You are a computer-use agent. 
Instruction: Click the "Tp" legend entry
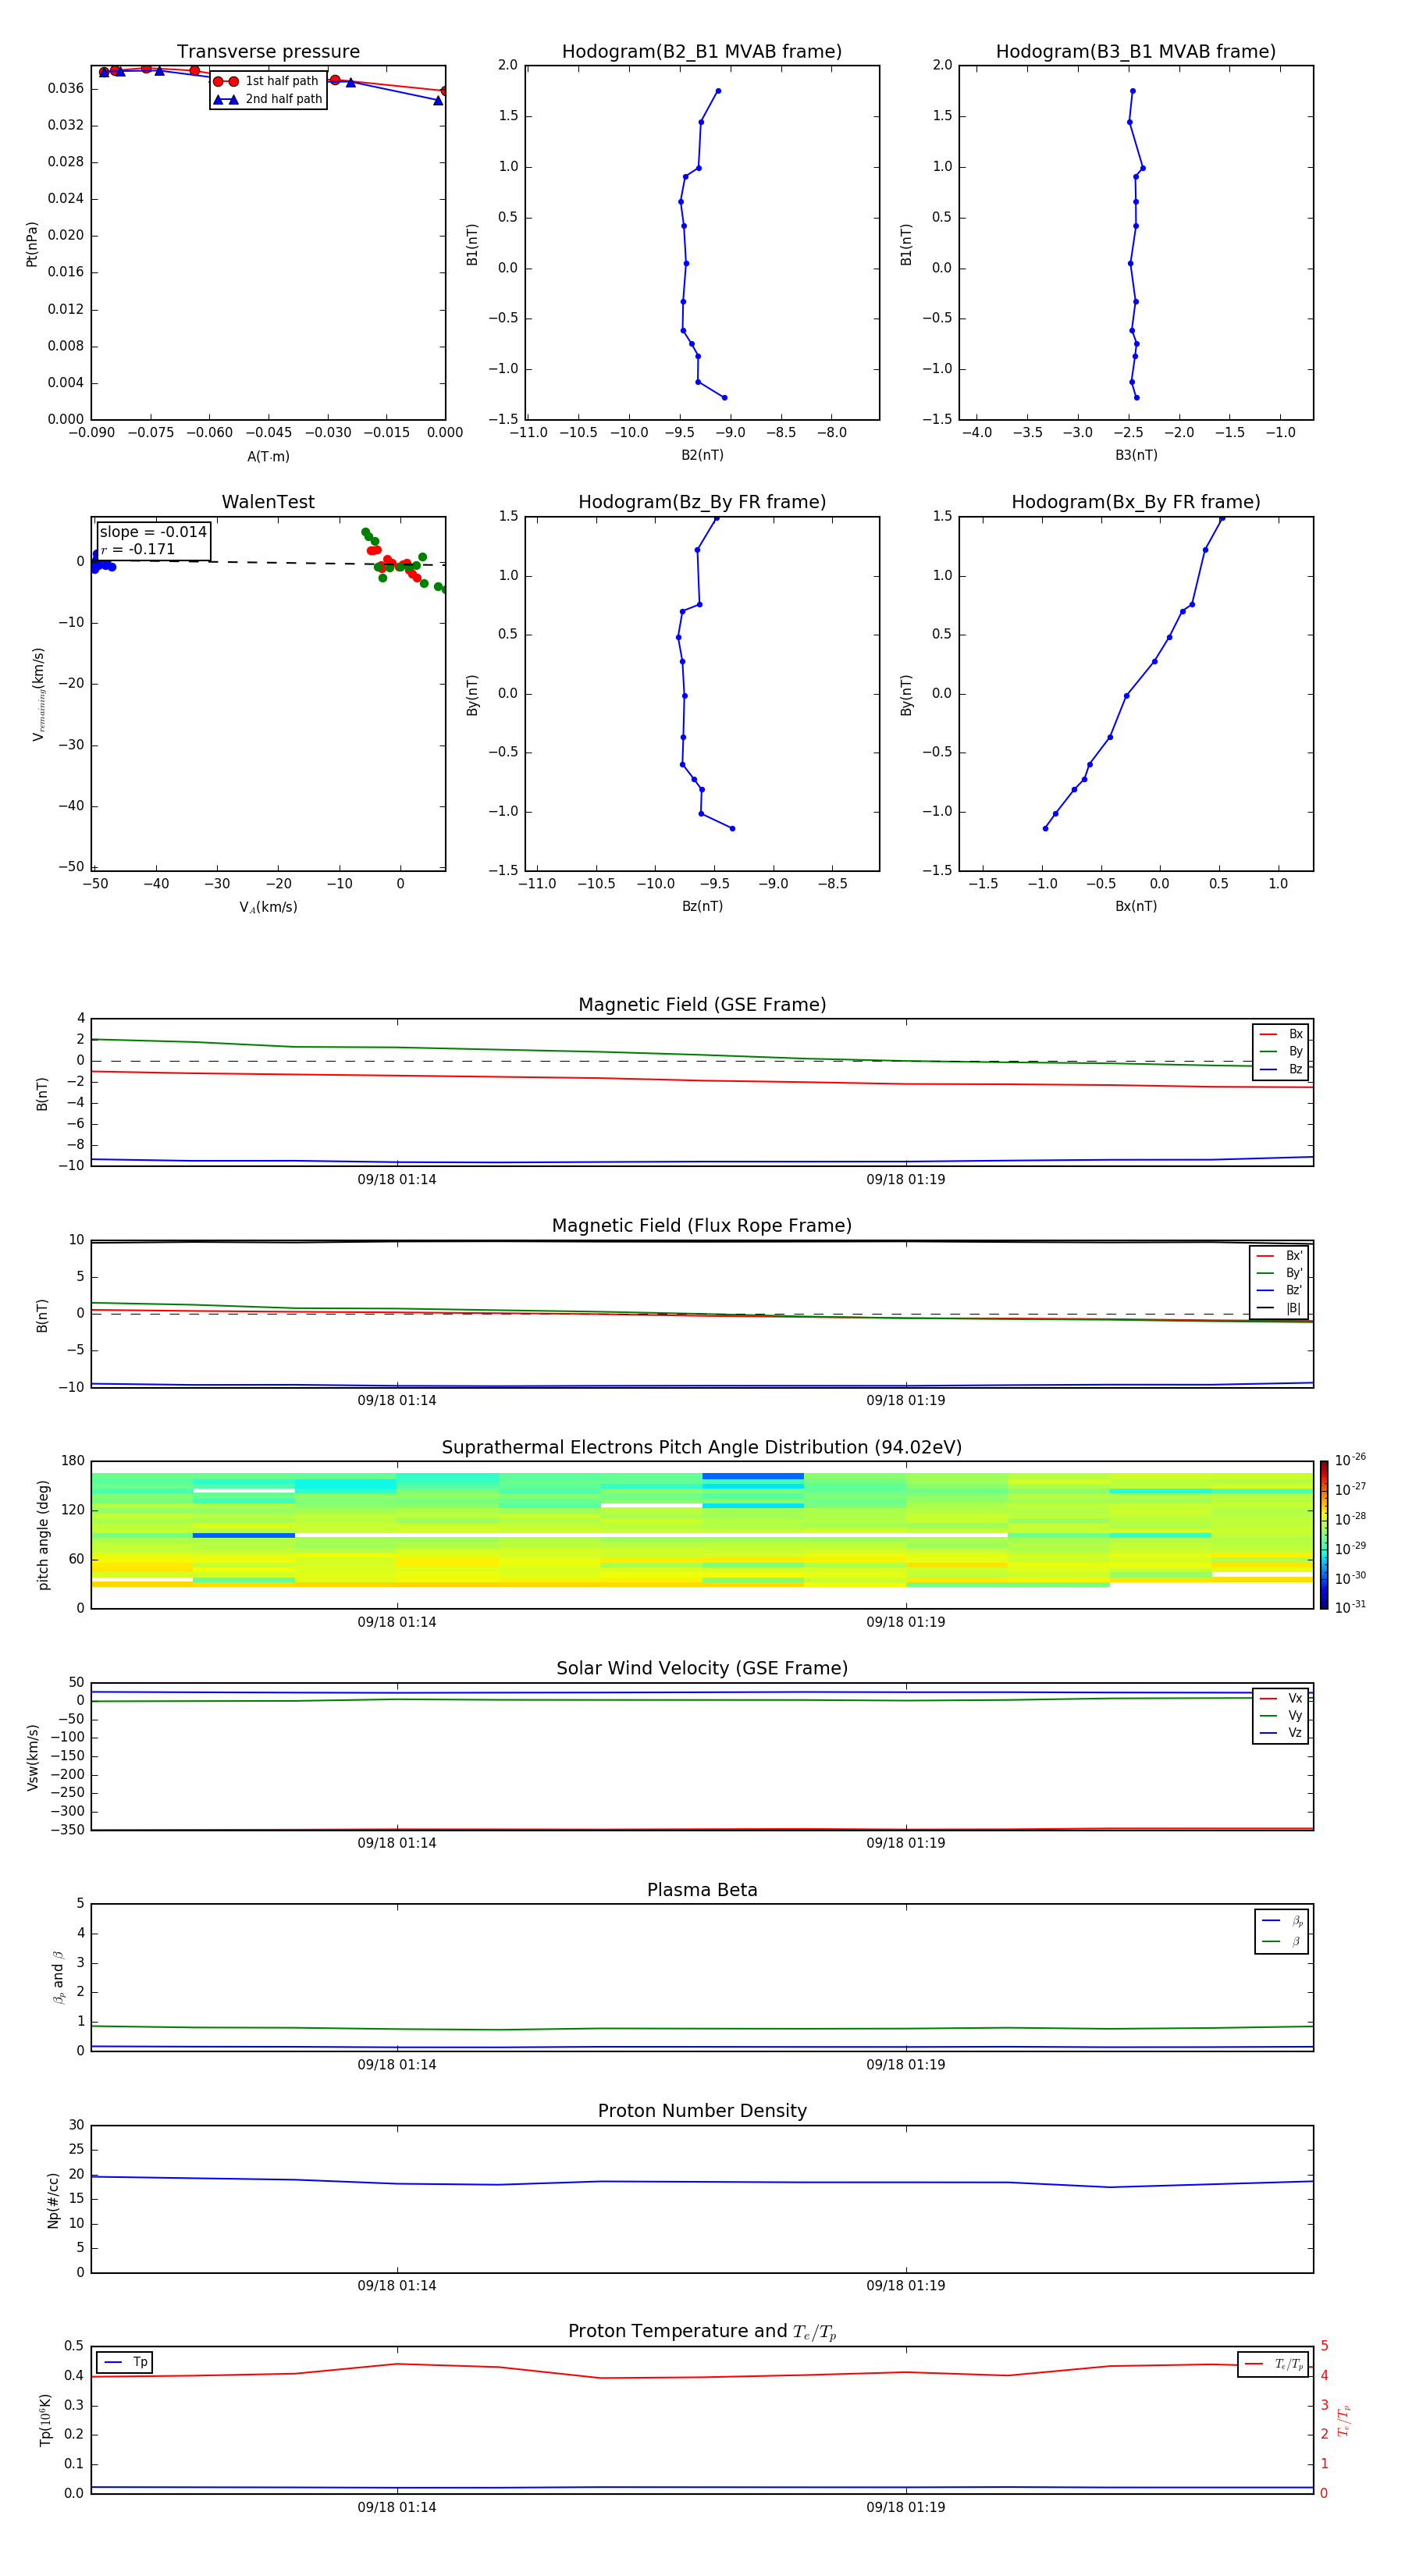pos(125,2362)
